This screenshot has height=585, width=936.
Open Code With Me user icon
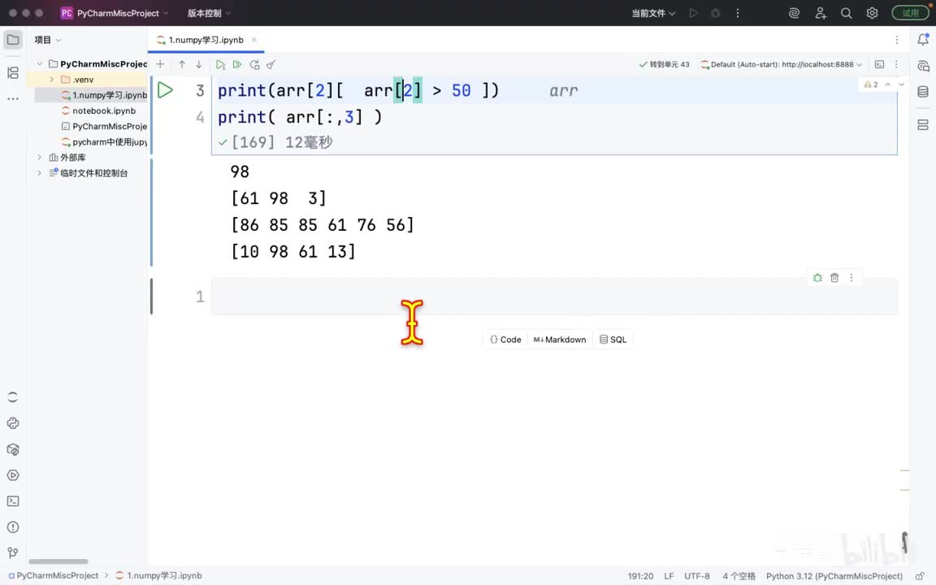click(x=821, y=13)
